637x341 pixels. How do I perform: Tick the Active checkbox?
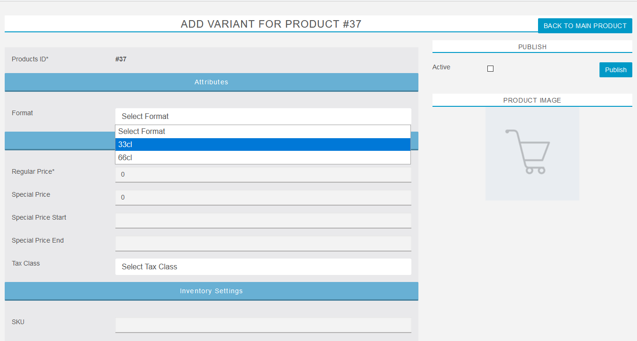pos(491,69)
